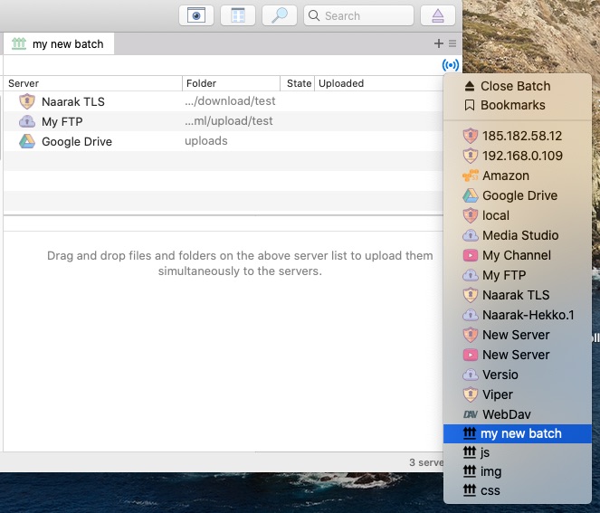Viewport: 600px width, 513px height.
Task: Open Bookmarks from the popup menu
Action: pyautogui.click(x=518, y=105)
